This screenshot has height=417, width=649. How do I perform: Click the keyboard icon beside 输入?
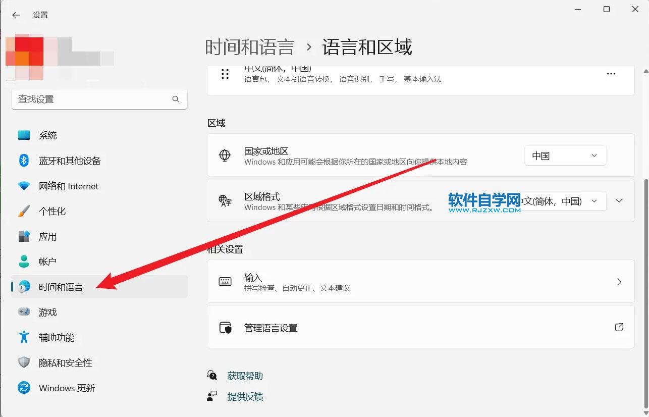[226, 281]
